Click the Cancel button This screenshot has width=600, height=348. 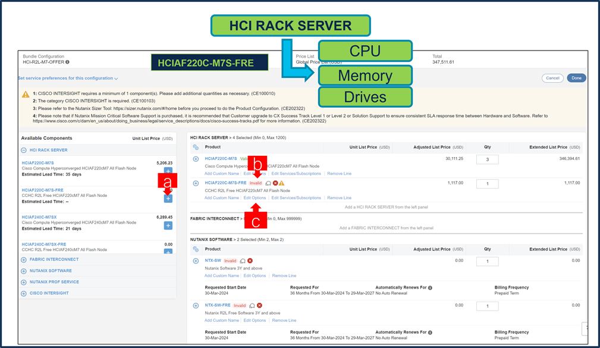pos(552,78)
